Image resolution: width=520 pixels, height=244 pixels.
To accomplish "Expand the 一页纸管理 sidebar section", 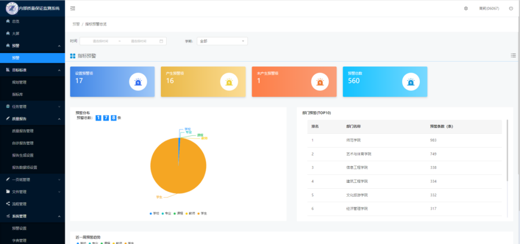I will tap(32, 180).
